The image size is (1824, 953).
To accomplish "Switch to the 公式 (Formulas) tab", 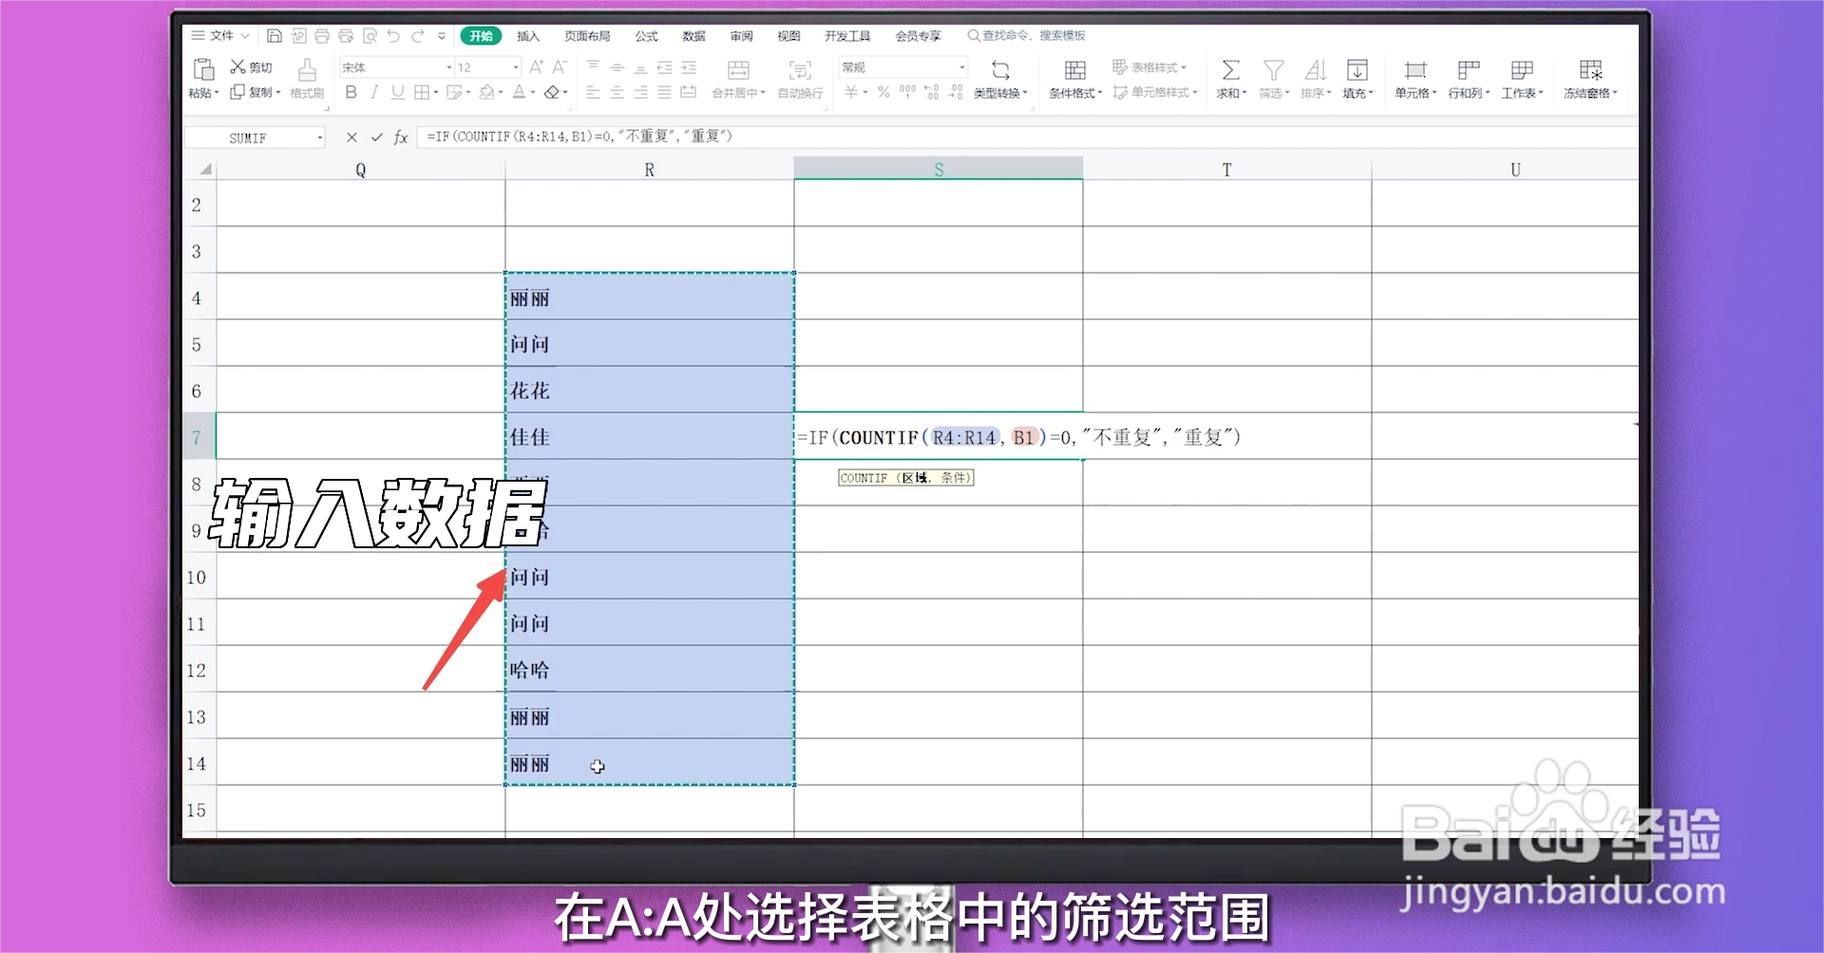I will click(647, 36).
